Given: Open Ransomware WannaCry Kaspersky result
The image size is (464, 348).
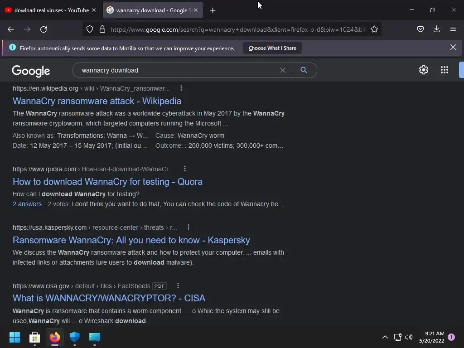Looking at the screenshot, I should tap(131, 240).
